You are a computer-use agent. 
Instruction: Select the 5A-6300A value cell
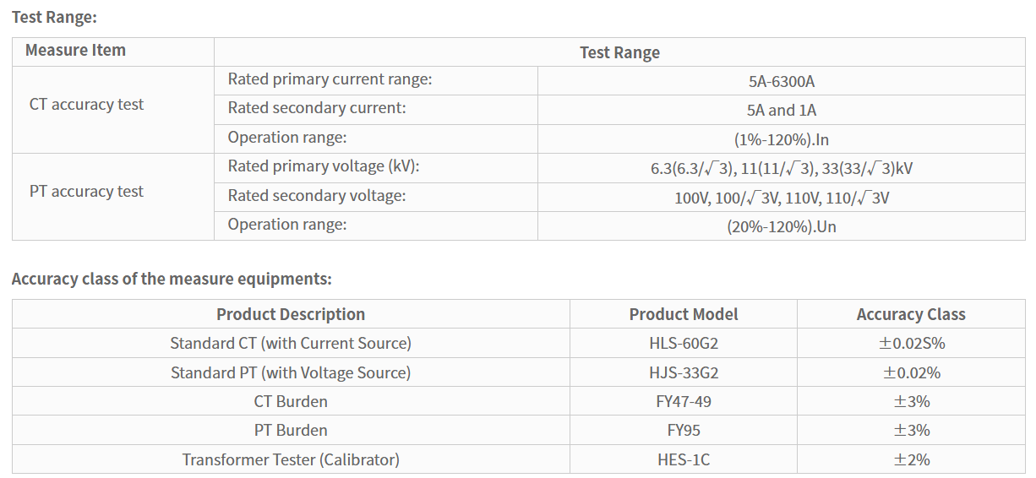(782, 81)
